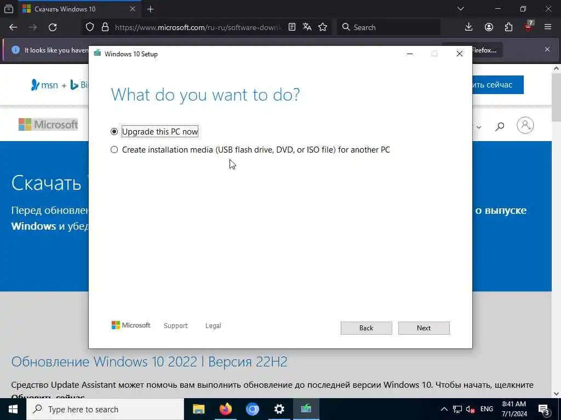The width and height of the screenshot is (561, 420).
Task: Open a new tab with plus button
Action: point(150,9)
